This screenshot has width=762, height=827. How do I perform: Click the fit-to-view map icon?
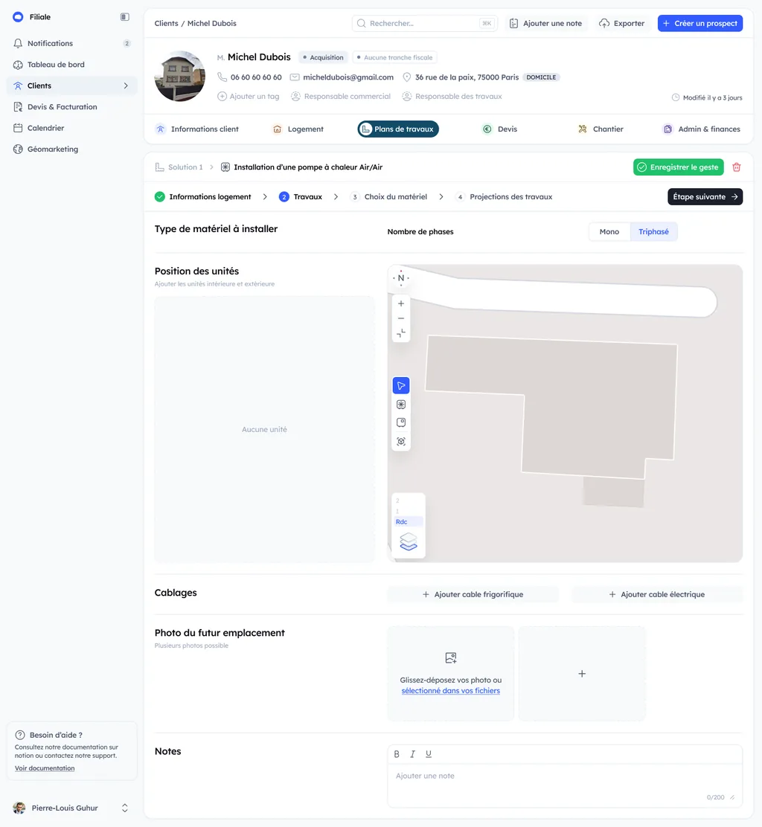click(x=401, y=333)
